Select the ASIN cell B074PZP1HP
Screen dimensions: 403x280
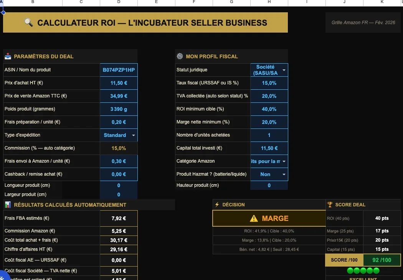pos(119,70)
